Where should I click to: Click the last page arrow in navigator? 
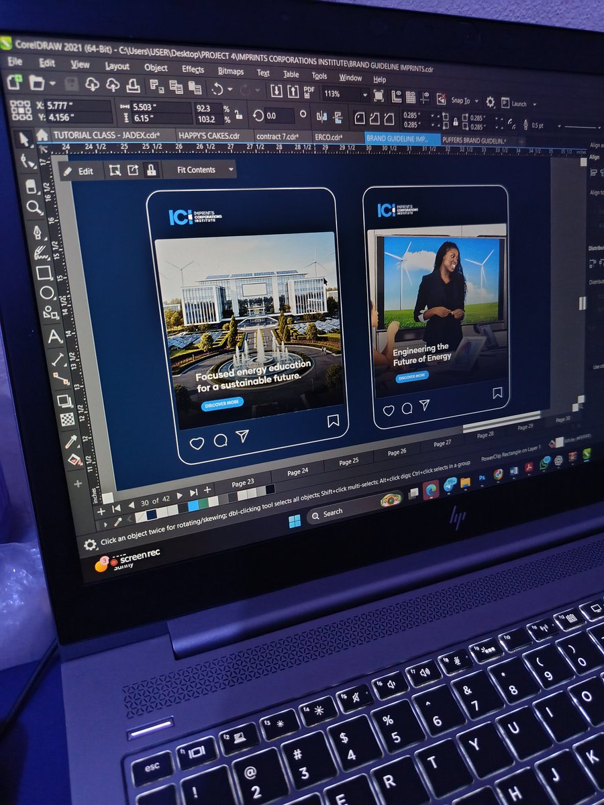(x=193, y=493)
